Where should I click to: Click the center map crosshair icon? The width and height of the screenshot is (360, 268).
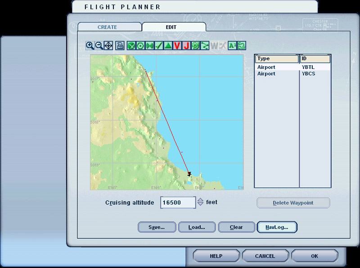[108, 45]
